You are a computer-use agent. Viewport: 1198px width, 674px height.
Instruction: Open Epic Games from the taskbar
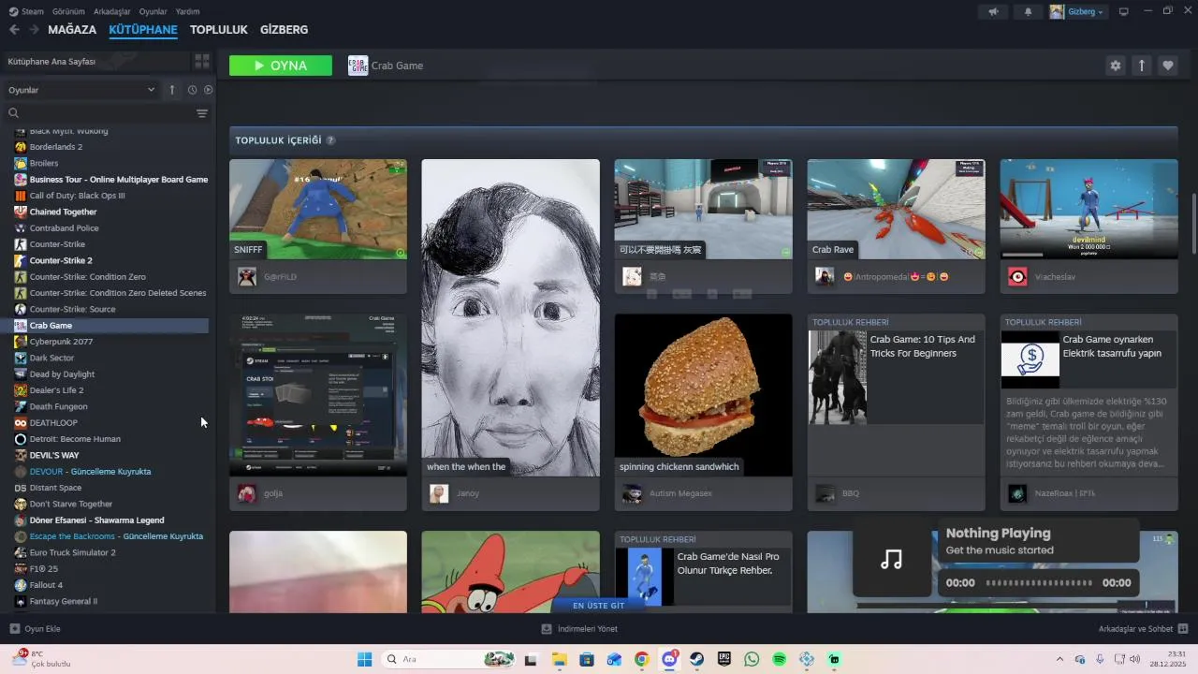[724, 659]
